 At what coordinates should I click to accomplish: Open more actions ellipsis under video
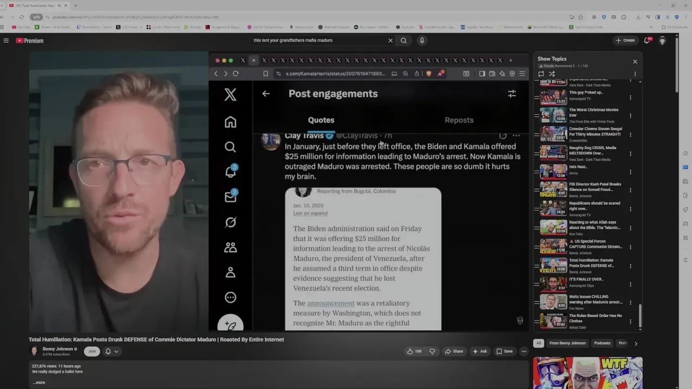pos(524,351)
